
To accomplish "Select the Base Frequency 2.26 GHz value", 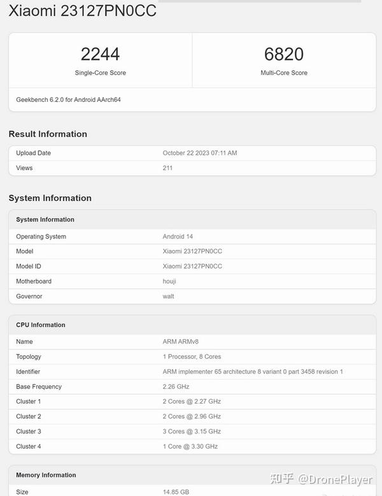I will click(x=176, y=387).
